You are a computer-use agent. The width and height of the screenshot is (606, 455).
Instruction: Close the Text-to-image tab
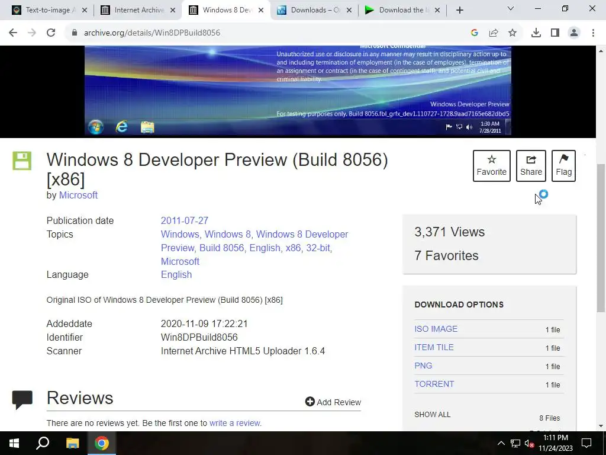[x=85, y=11]
